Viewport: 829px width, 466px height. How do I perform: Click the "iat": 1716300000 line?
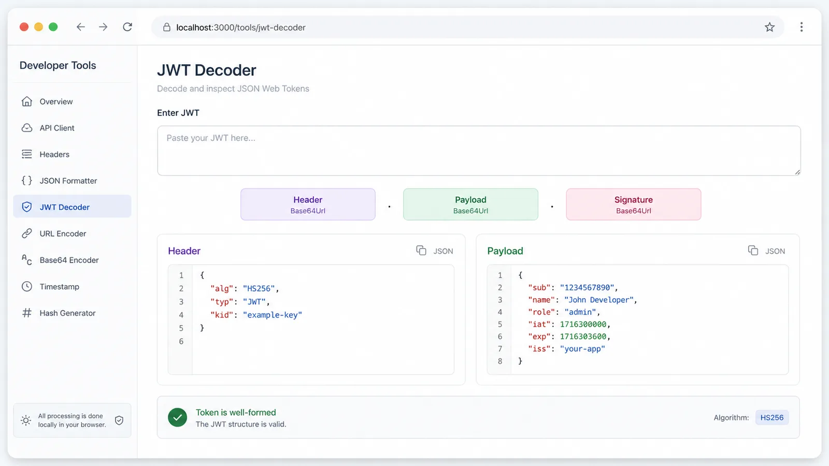(x=569, y=324)
